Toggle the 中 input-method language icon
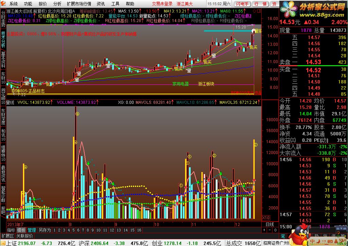 [313, 241]
